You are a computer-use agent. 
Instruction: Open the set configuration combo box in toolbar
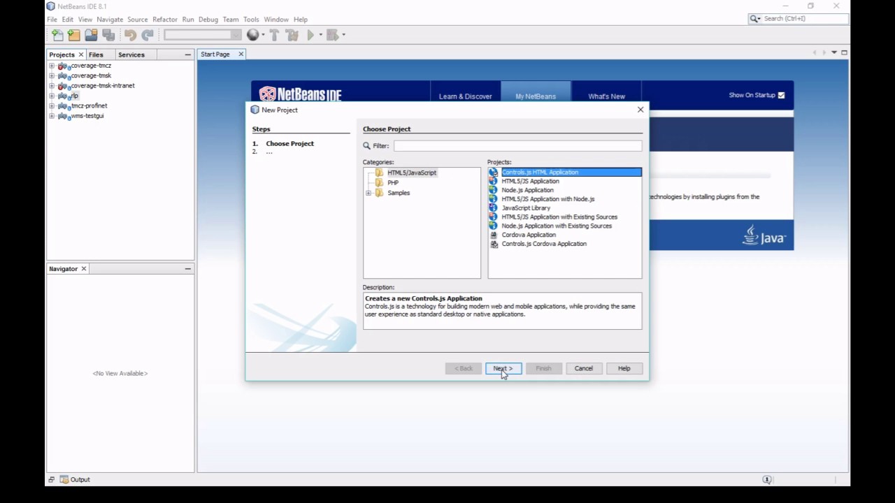tap(203, 35)
